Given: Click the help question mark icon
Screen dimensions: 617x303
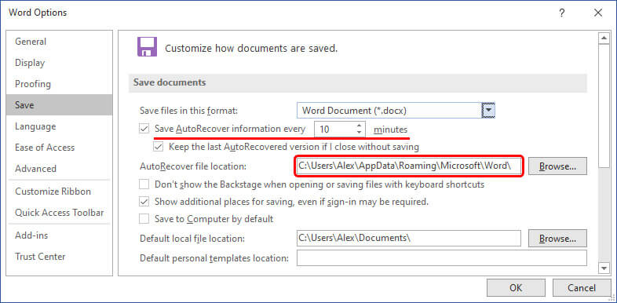Looking at the screenshot, I should pyautogui.click(x=562, y=13).
